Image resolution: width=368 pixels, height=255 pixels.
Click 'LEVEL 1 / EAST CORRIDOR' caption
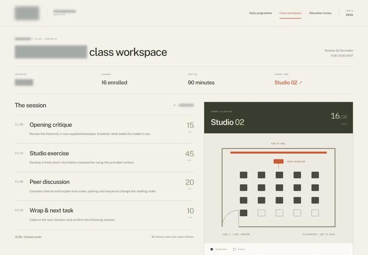[x=236, y=234]
